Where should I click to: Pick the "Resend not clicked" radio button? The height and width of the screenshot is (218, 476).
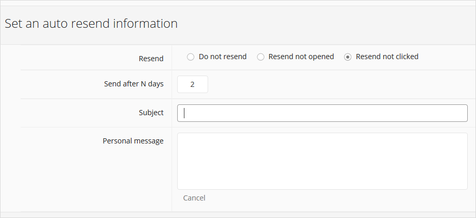(348, 57)
